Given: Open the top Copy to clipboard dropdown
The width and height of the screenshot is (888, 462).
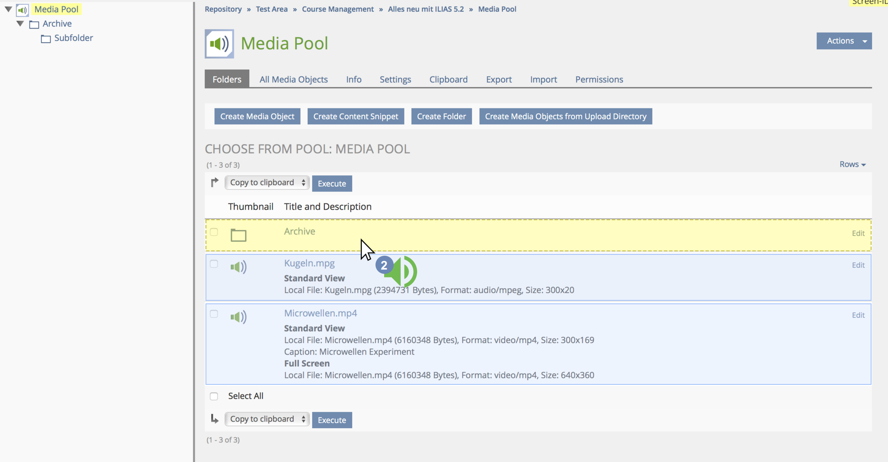Looking at the screenshot, I should (x=267, y=183).
